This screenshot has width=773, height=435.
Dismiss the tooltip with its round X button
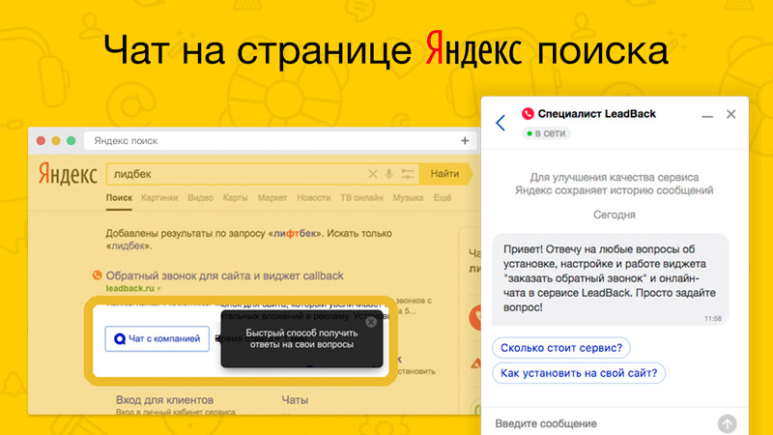coord(371,322)
